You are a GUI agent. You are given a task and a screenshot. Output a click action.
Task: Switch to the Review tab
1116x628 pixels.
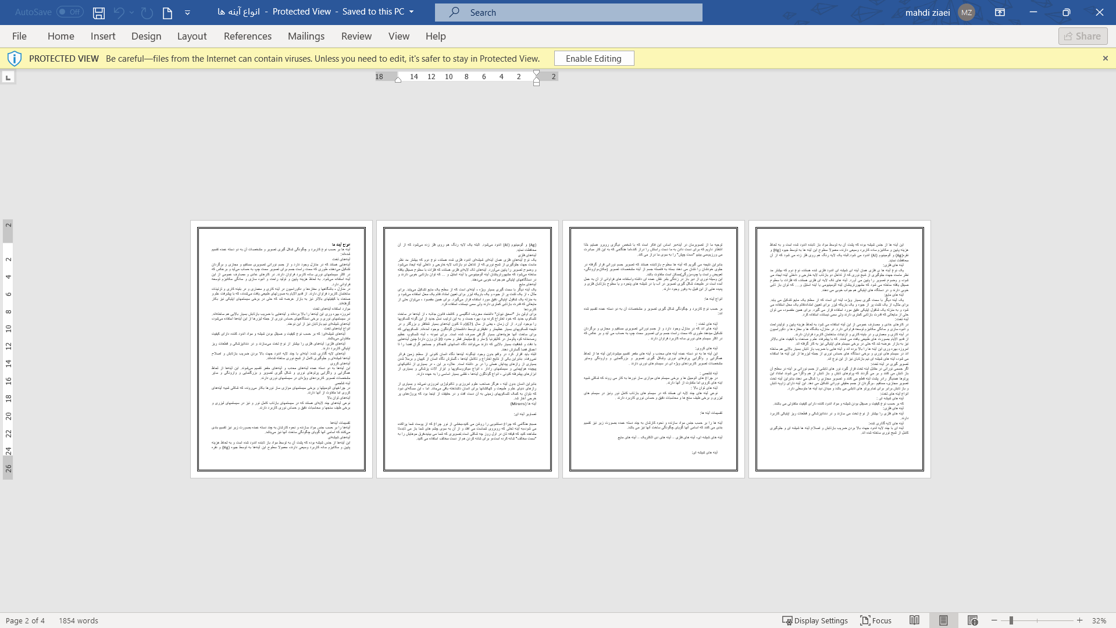coord(356,36)
